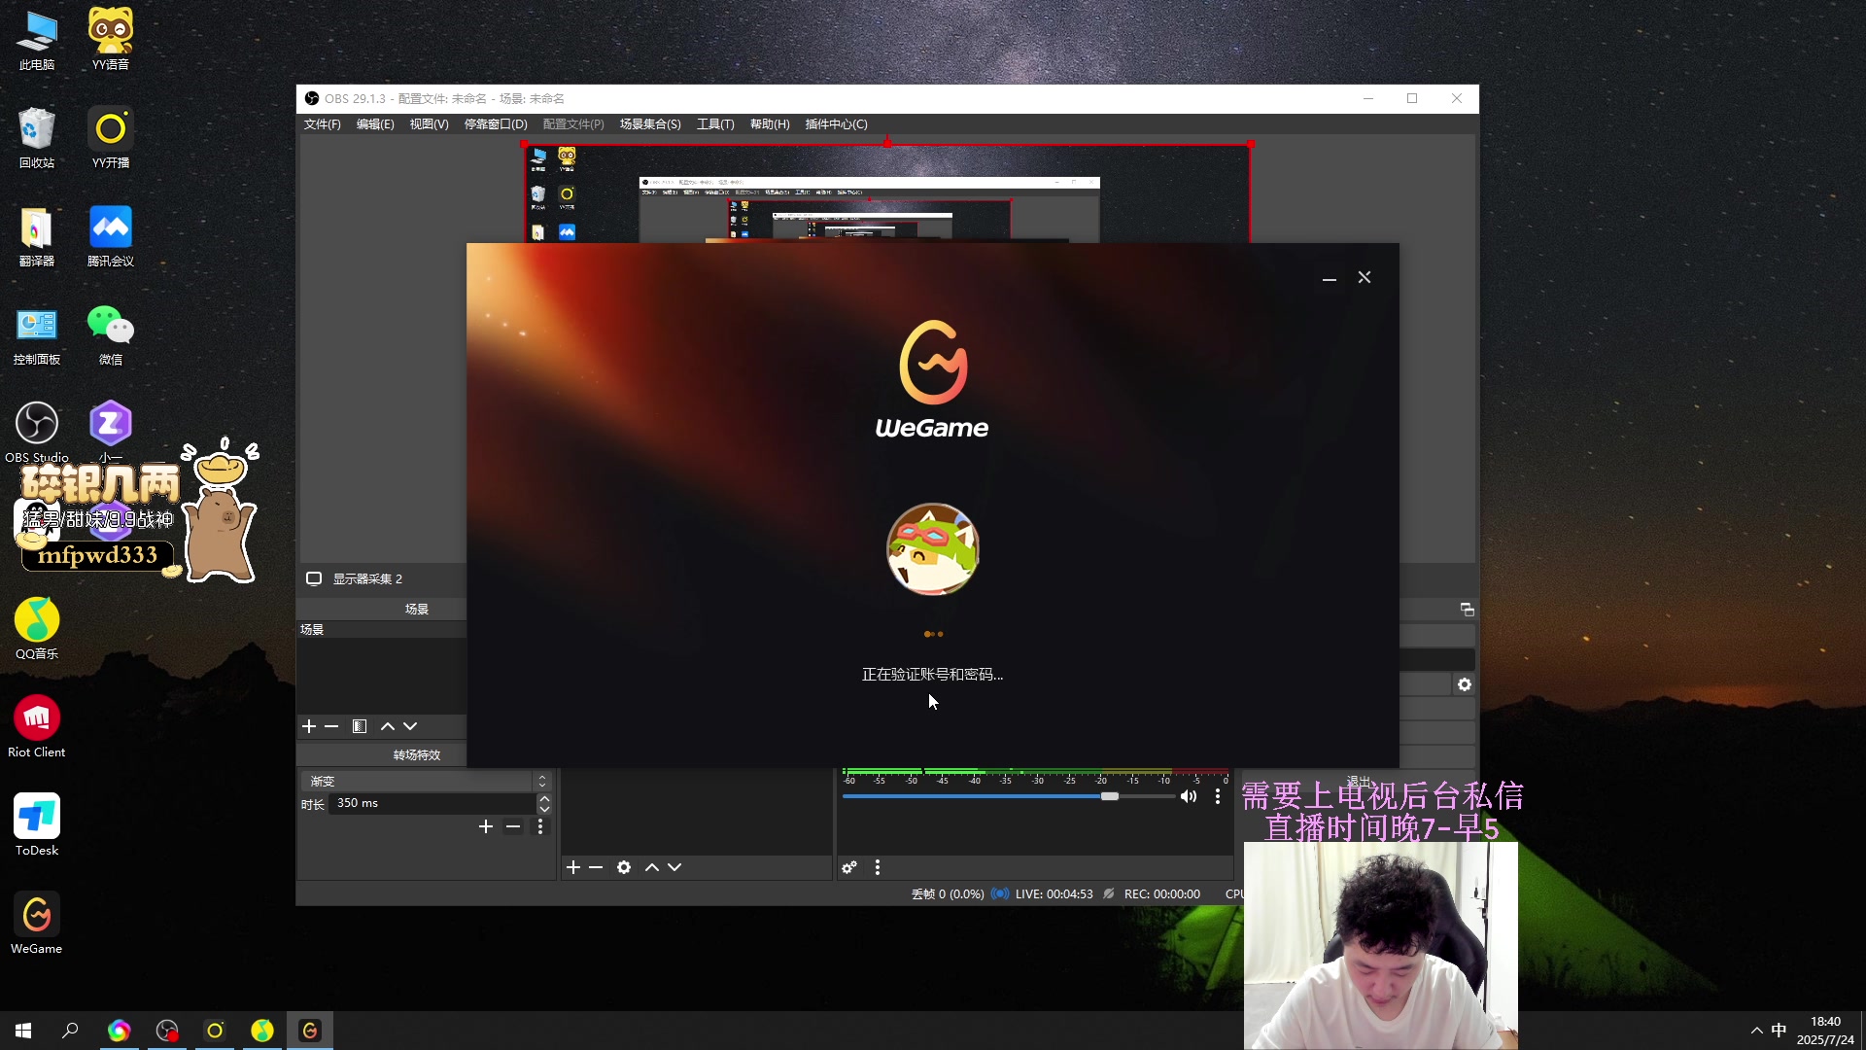The width and height of the screenshot is (1866, 1050).
Task: Open the 渐变 transition dropdown
Action: point(426,782)
